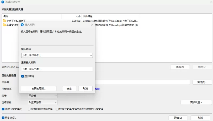Viewport: 213px width, 121px height.
Task: Click 取消 button in main window
Action: [200, 118]
